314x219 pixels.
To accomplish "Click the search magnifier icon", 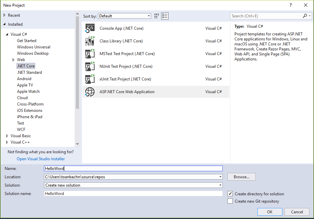I will (305, 16).
